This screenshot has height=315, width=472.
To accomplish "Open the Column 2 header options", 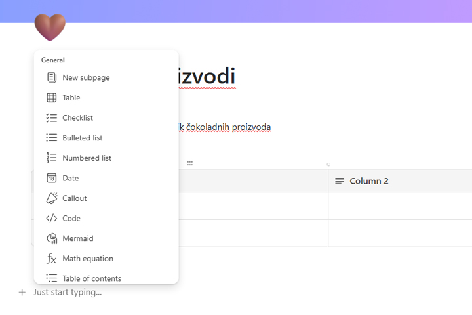I will (368, 181).
